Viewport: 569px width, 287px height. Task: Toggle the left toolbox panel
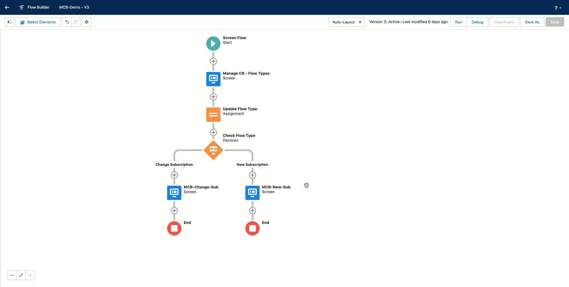pos(9,22)
